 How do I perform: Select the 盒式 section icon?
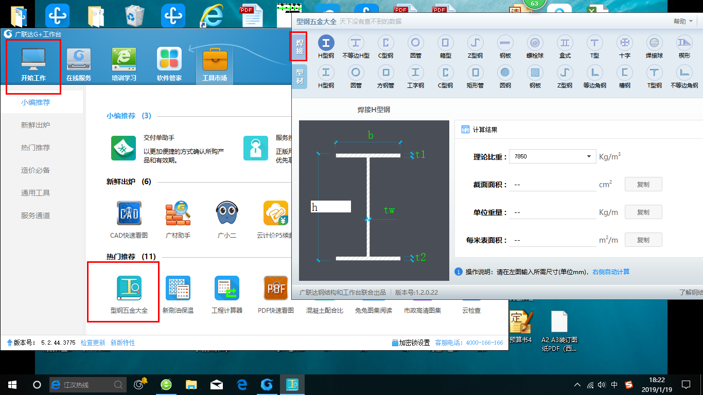(x=565, y=47)
